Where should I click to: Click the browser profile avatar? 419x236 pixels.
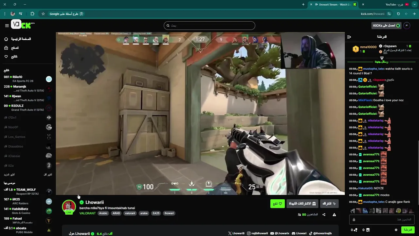point(12,14)
